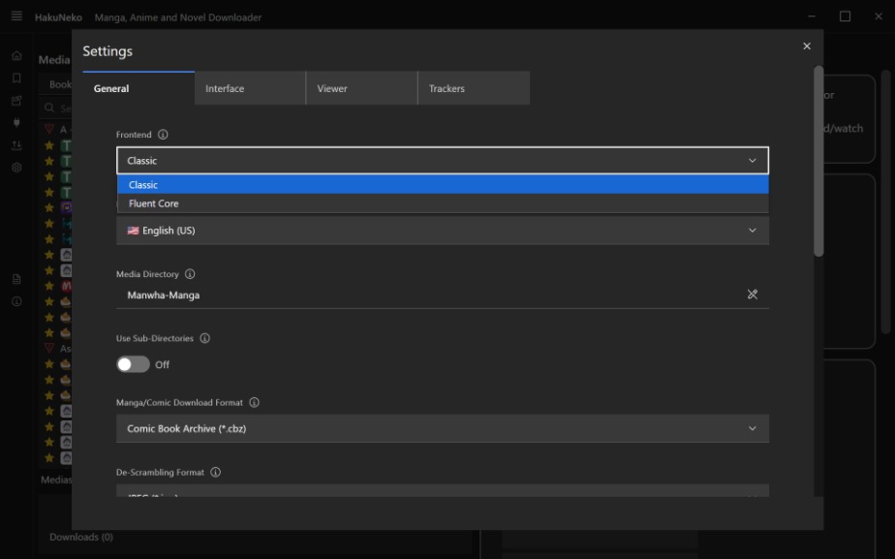Switch to the General tab

(x=138, y=88)
